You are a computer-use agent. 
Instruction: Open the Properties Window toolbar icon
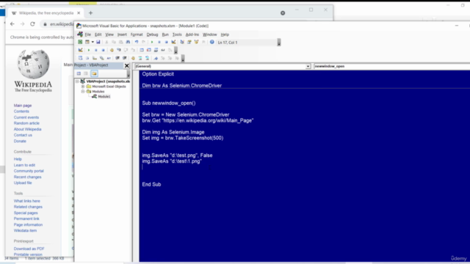tap(189, 43)
